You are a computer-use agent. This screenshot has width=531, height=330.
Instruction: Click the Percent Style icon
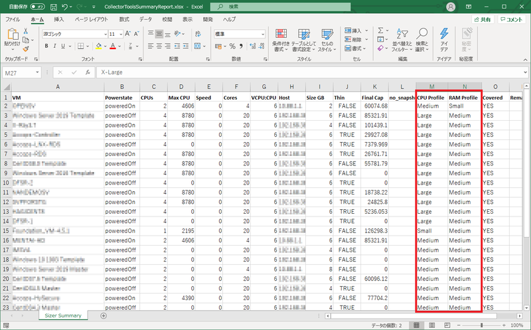(x=232, y=46)
